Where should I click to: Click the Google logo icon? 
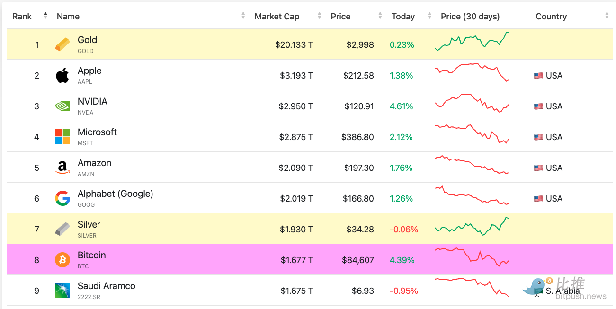tap(62, 199)
